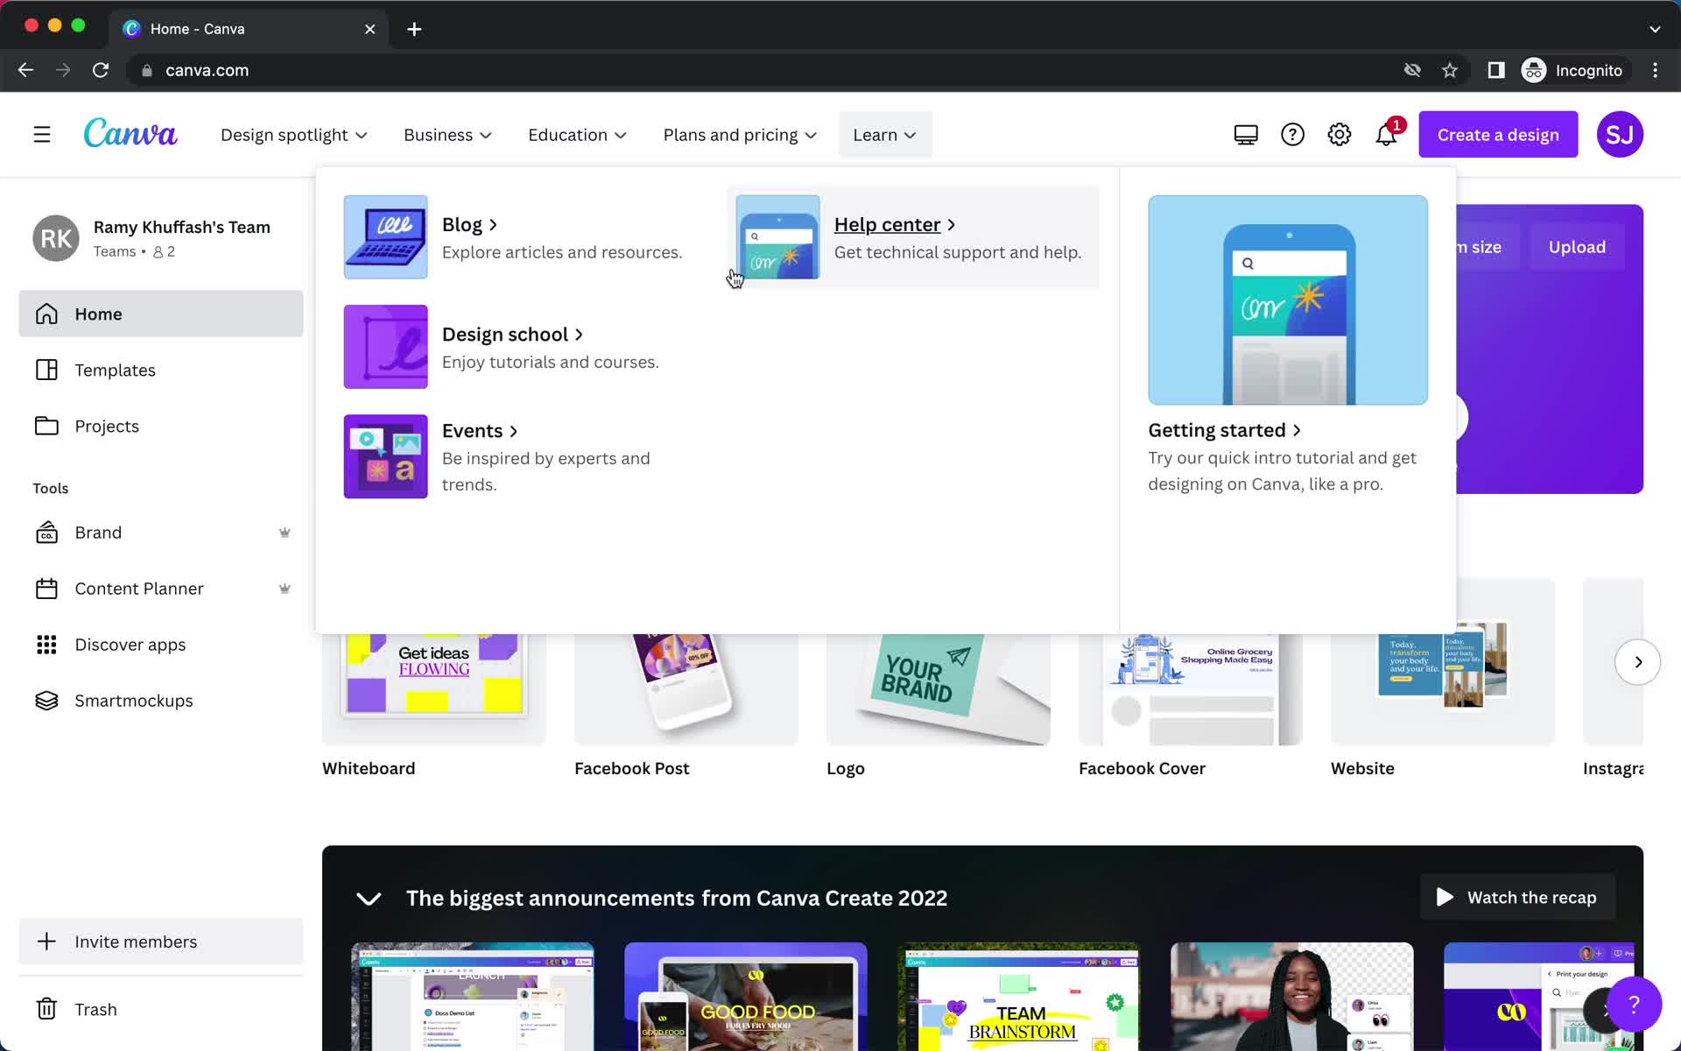Click the Brand crown premium icon
Viewport: 1681px width, 1051px height.
[285, 533]
